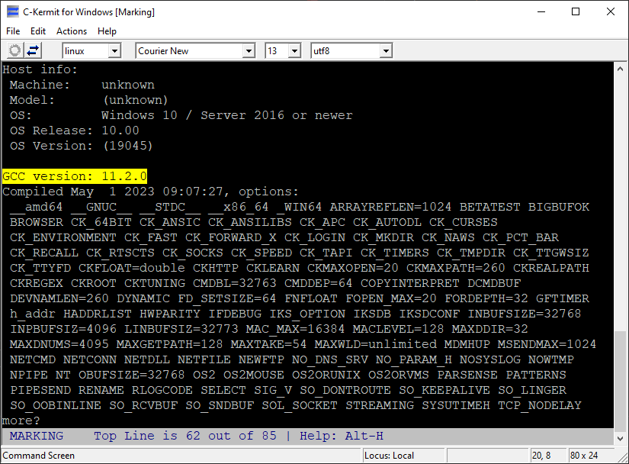Click the 'ARRAYREFLEN=1024' option text
This screenshot has height=464, width=629.
[x=390, y=207]
